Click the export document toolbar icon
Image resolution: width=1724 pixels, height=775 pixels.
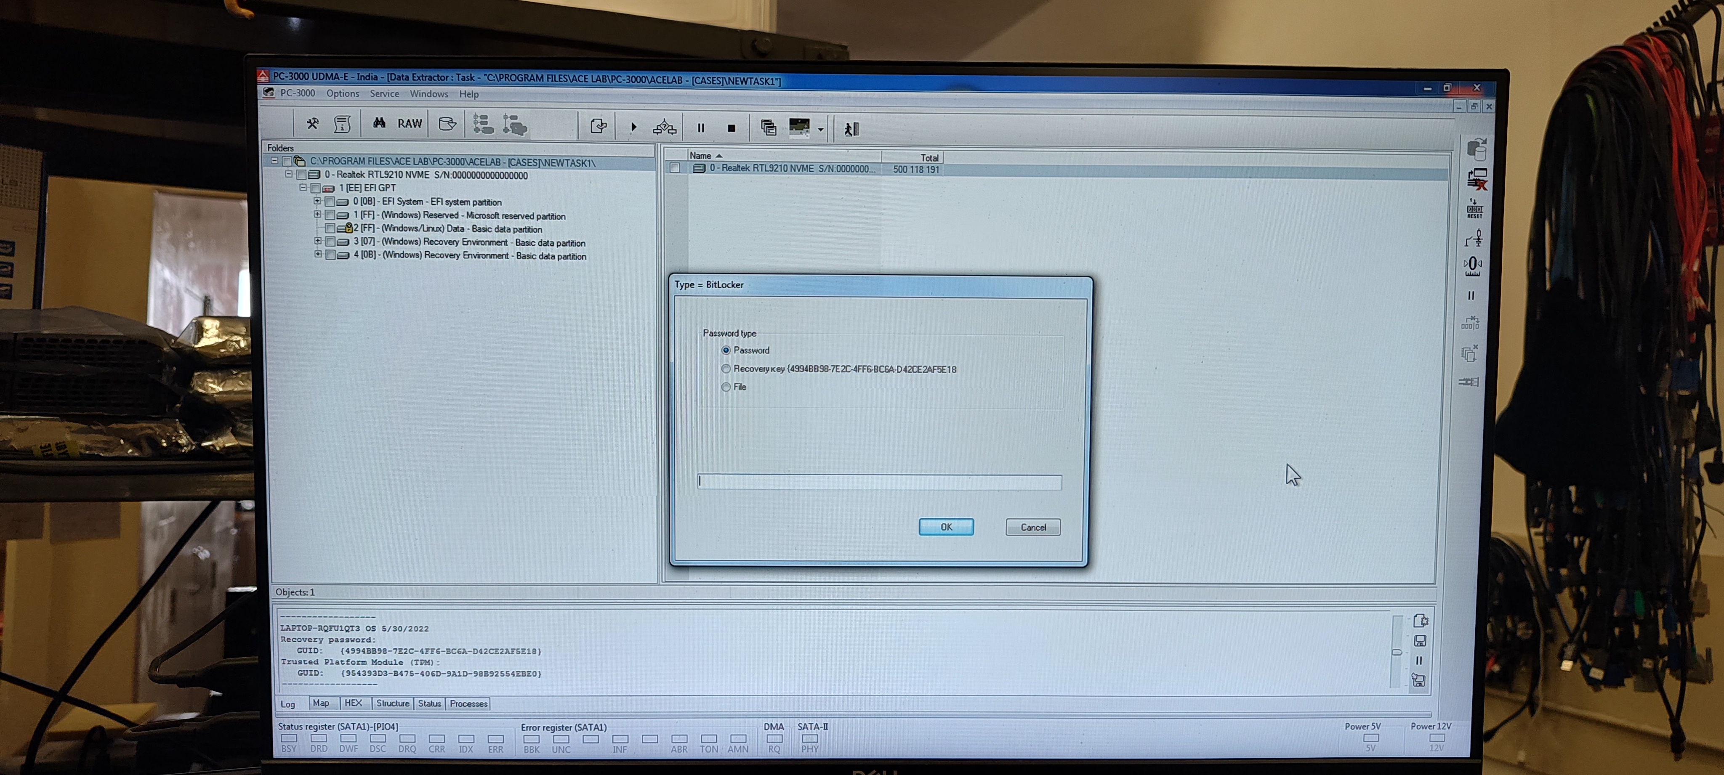[x=599, y=127]
